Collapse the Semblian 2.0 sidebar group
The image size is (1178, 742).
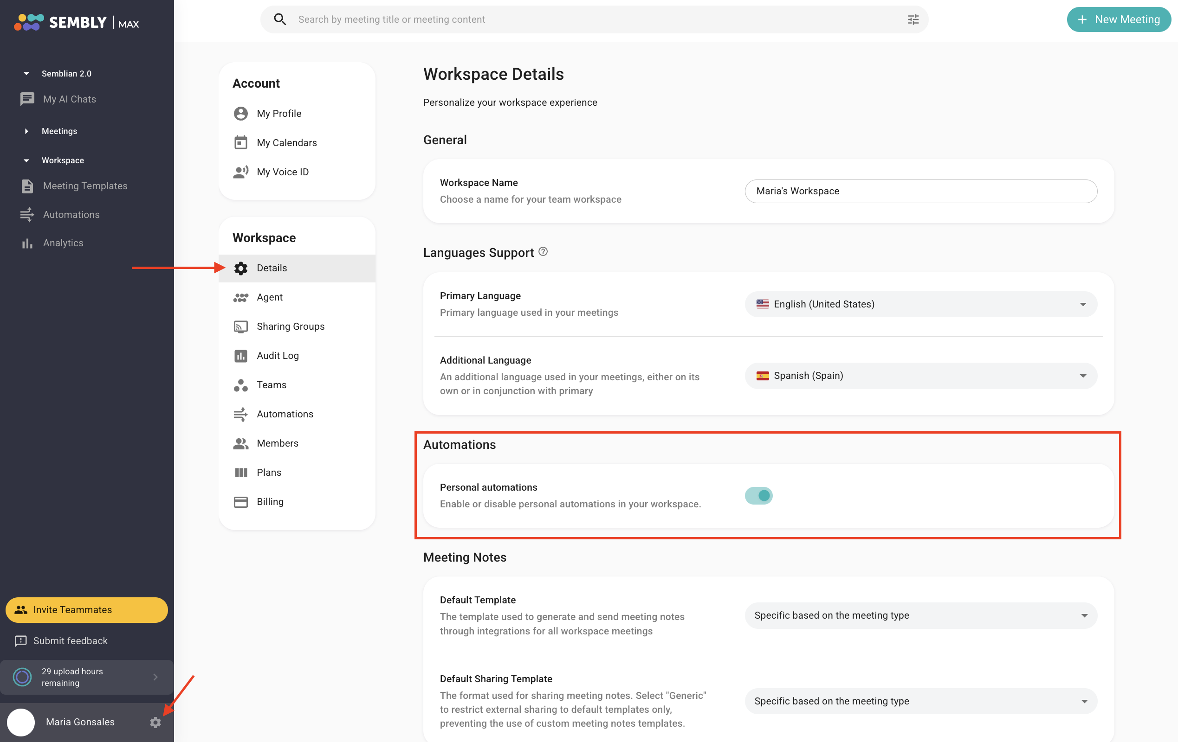click(26, 73)
